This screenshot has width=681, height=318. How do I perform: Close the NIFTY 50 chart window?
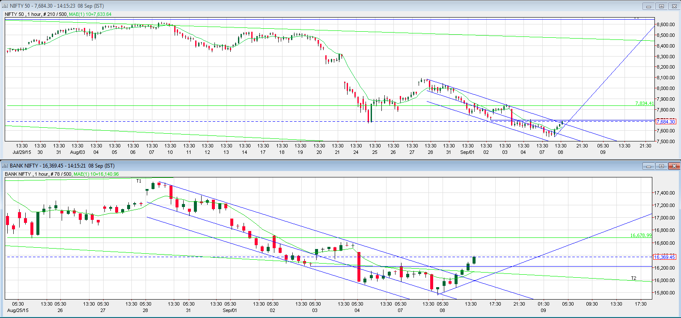point(674,6)
